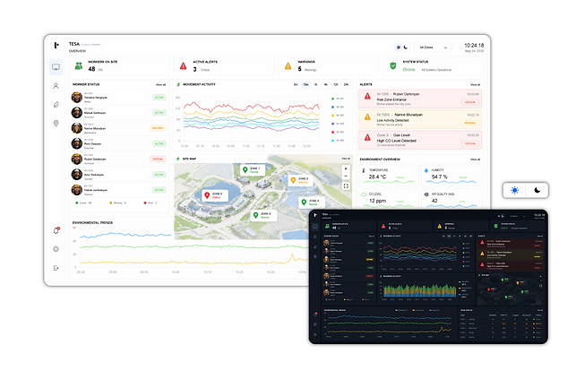Expand site map to fullscreen

346,185
